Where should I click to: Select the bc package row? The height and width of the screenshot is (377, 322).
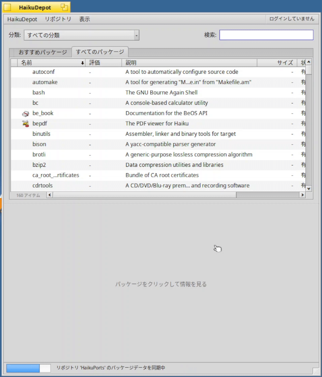158,103
